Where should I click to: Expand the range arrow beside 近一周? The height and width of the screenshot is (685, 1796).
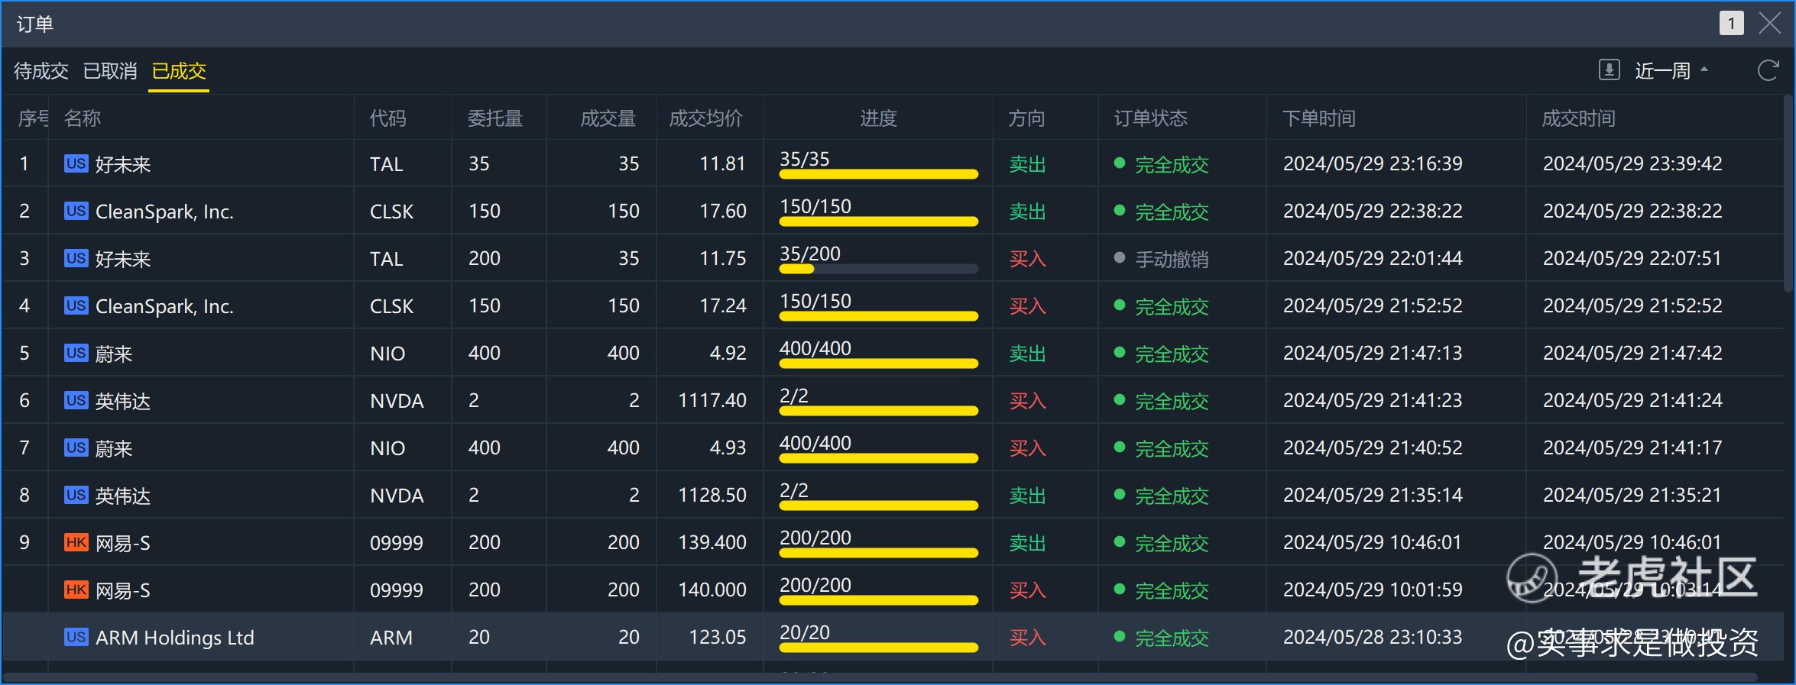(1704, 69)
